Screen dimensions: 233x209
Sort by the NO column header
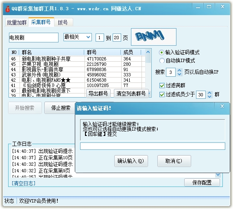pyautogui.click(x=14, y=52)
